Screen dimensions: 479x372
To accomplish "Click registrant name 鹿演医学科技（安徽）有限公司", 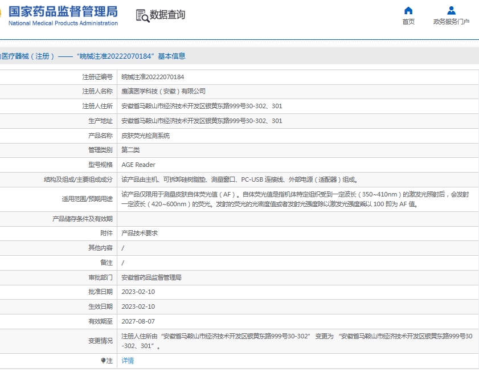I will (163, 91).
